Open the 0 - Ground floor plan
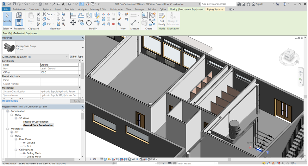 29,143
